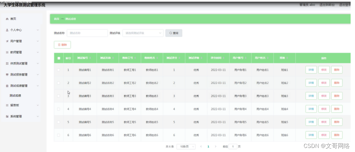Click the 删除 button above the table

click(62, 45)
